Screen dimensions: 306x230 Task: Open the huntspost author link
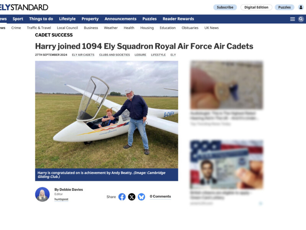pos(61,199)
